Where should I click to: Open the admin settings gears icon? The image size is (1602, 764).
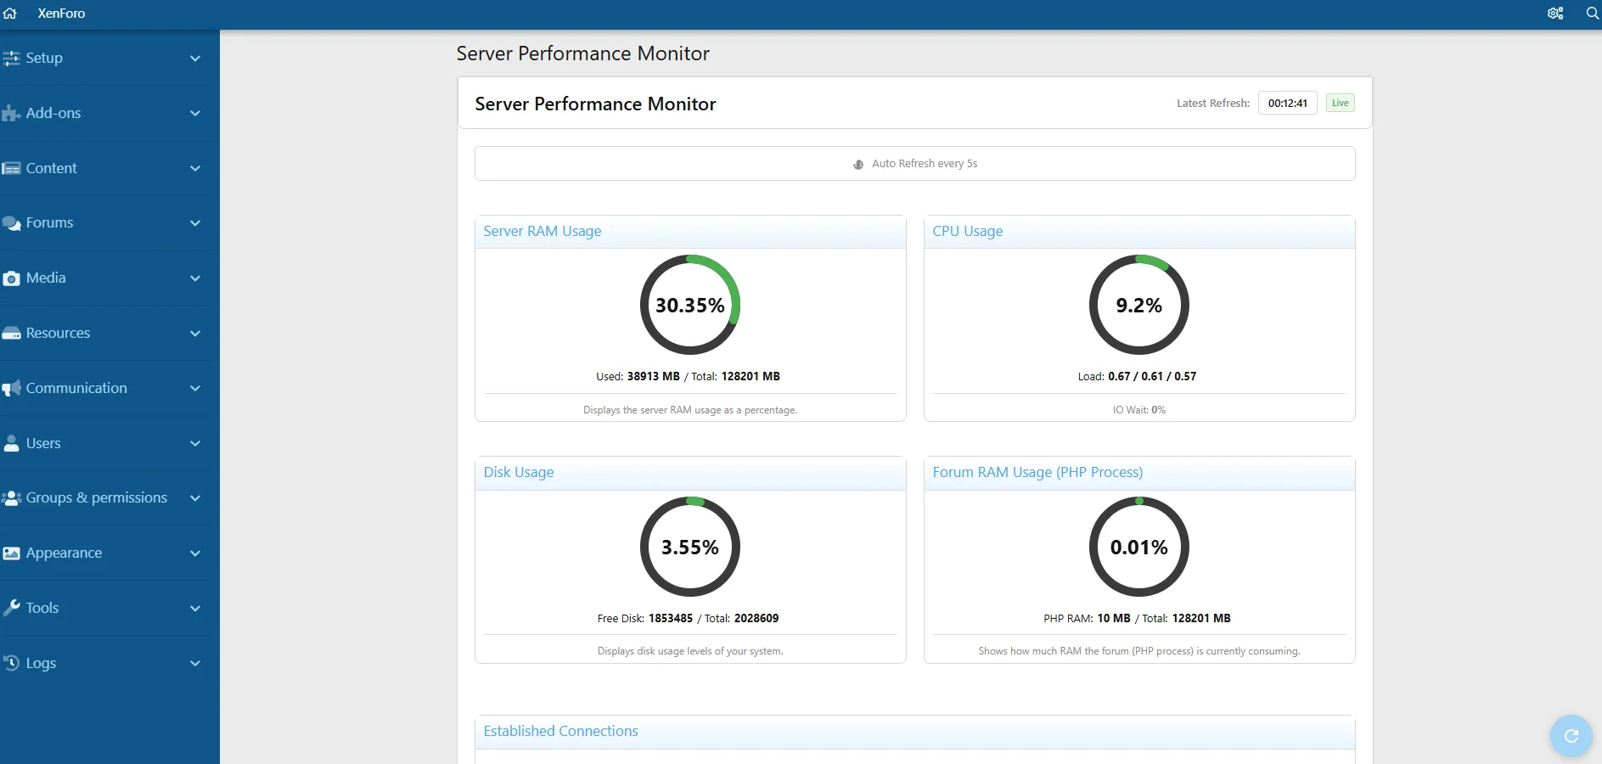pos(1555,14)
